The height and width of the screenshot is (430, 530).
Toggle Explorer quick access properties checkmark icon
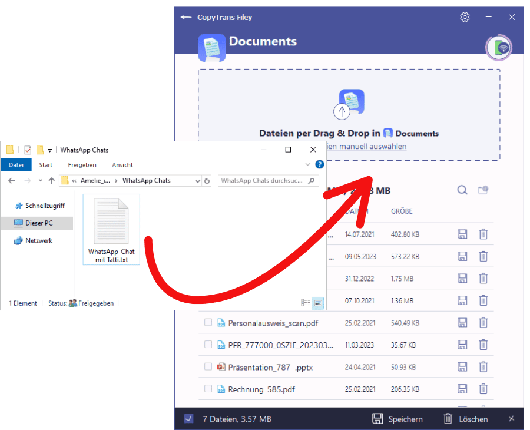pos(28,150)
